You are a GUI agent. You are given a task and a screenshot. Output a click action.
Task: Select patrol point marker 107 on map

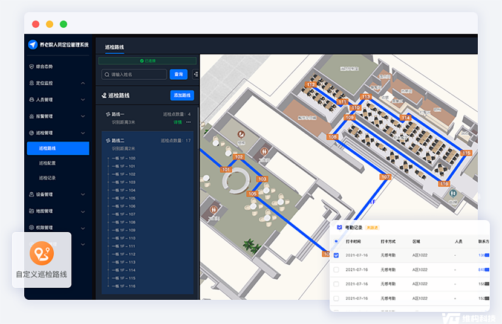(386, 177)
